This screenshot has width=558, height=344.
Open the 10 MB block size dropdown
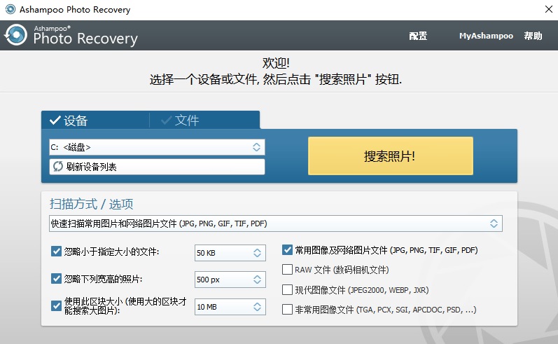coord(230,307)
